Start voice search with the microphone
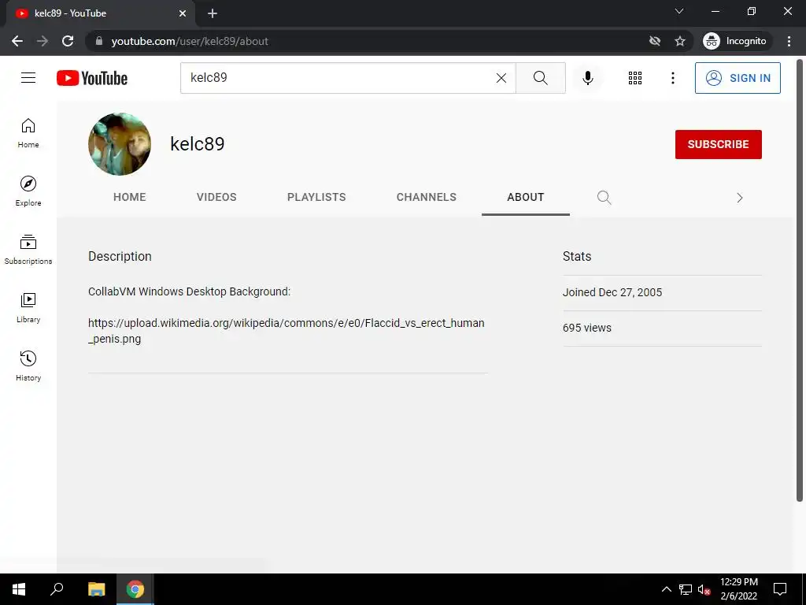Image resolution: width=806 pixels, height=605 pixels. coord(587,78)
